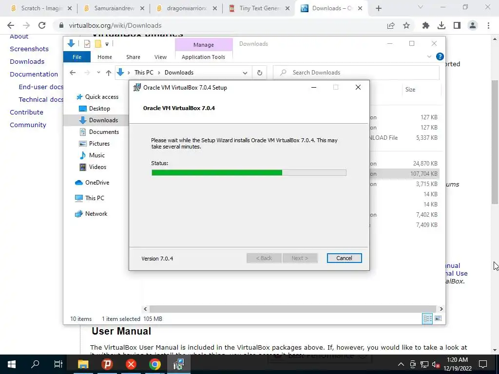The height and width of the screenshot is (374, 499).
Task: Open Chrome downloads tray icon
Action: (441, 25)
